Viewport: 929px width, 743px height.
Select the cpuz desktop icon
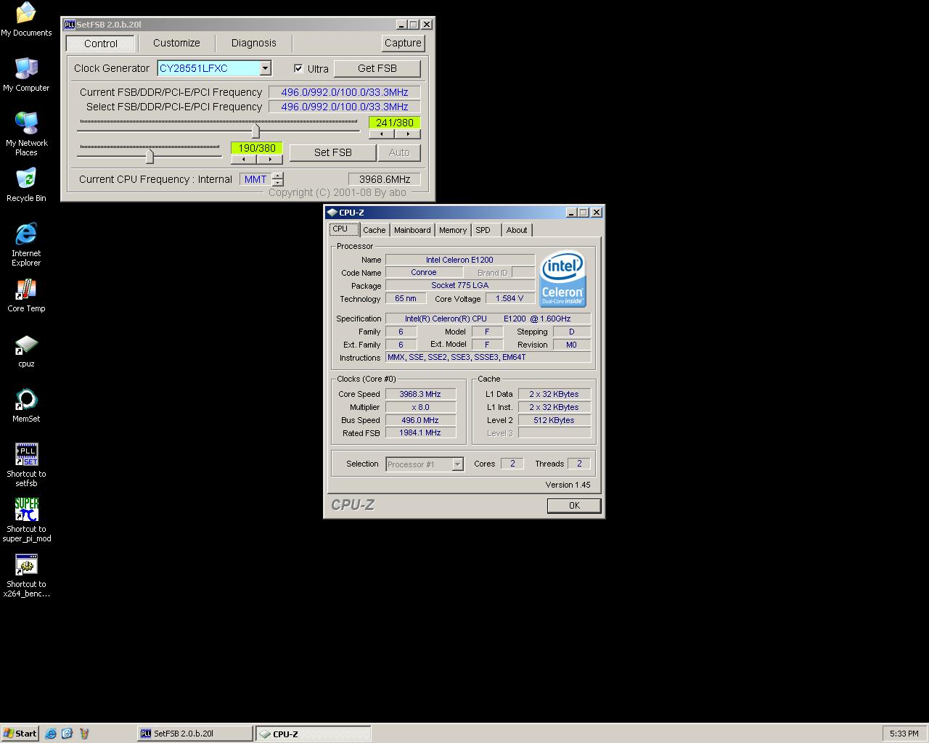pyautogui.click(x=26, y=351)
